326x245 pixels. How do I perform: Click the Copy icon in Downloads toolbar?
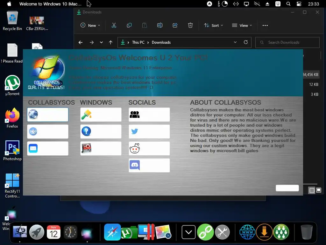[x=129, y=26]
